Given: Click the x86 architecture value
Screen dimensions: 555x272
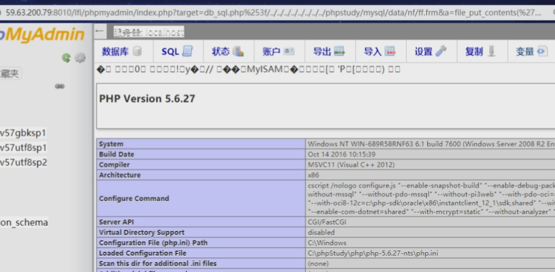Looking at the screenshot, I should click(x=312, y=175).
